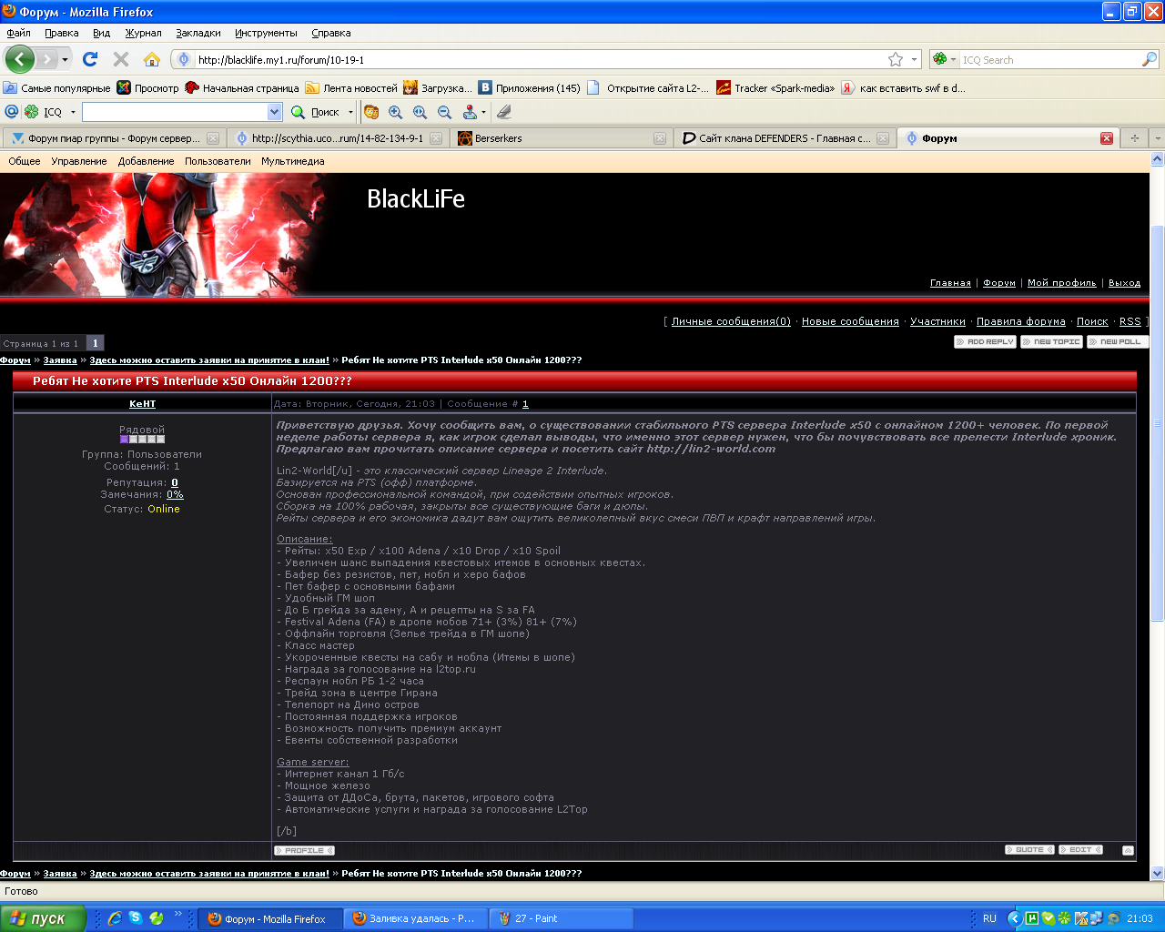Click the пуск Start button

[x=43, y=918]
